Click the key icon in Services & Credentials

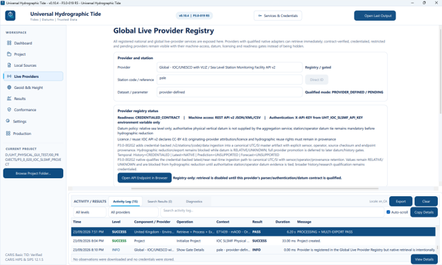pyautogui.click(x=260, y=16)
